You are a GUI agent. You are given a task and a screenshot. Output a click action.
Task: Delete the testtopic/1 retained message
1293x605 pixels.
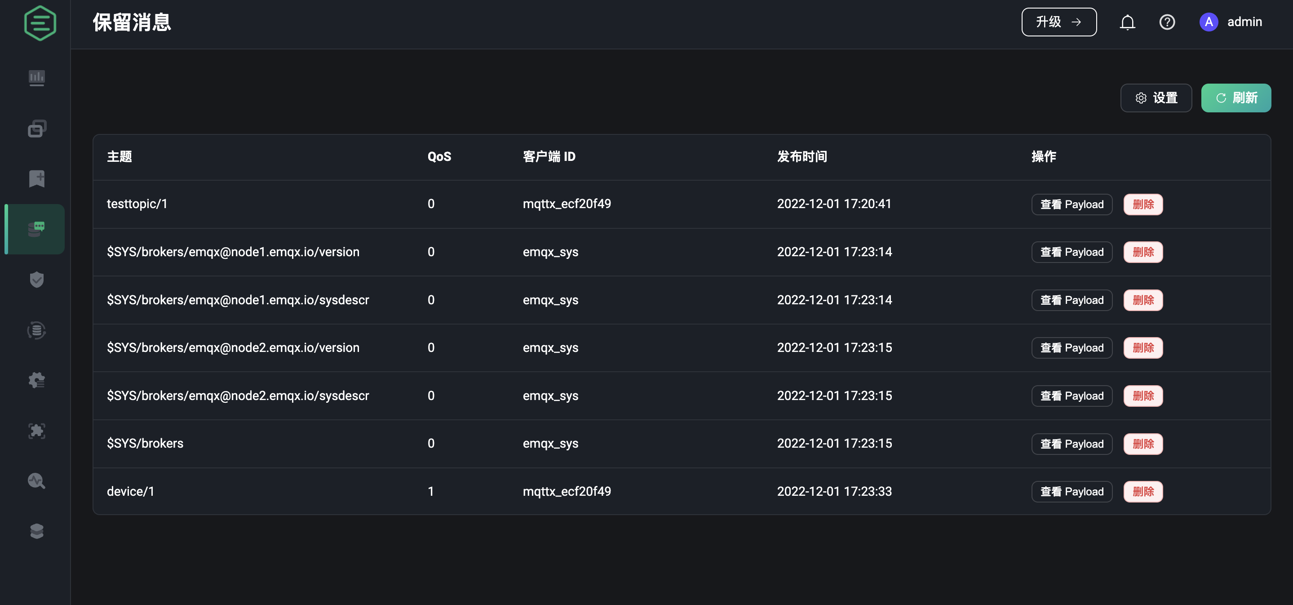click(x=1143, y=205)
